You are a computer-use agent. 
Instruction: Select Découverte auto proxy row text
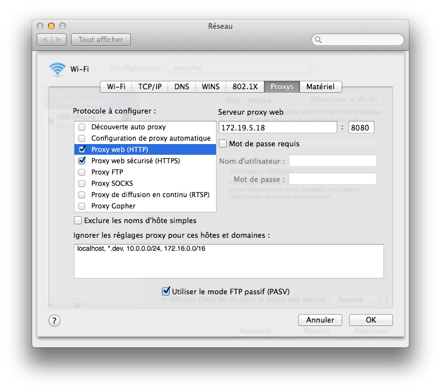[x=129, y=127]
